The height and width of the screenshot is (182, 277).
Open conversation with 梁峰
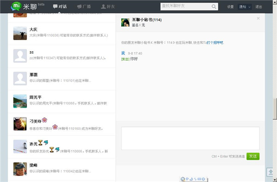pyautogui.click(x=62, y=169)
